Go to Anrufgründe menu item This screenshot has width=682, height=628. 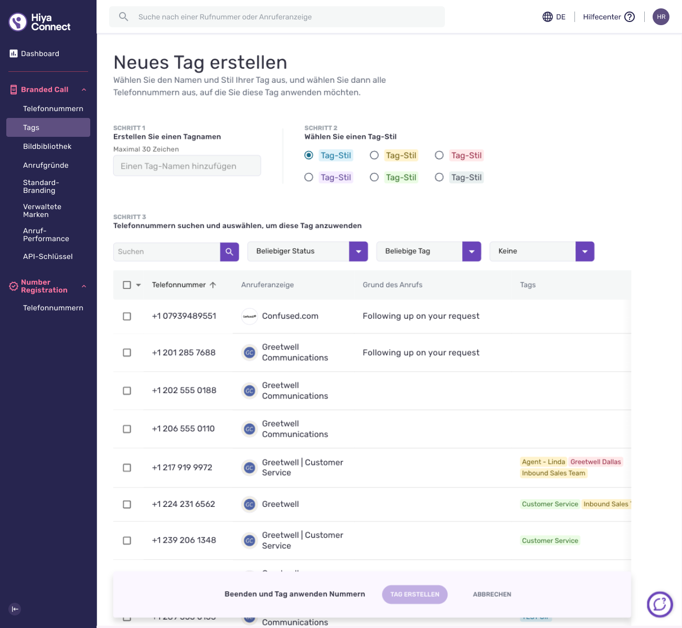click(46, 165)
